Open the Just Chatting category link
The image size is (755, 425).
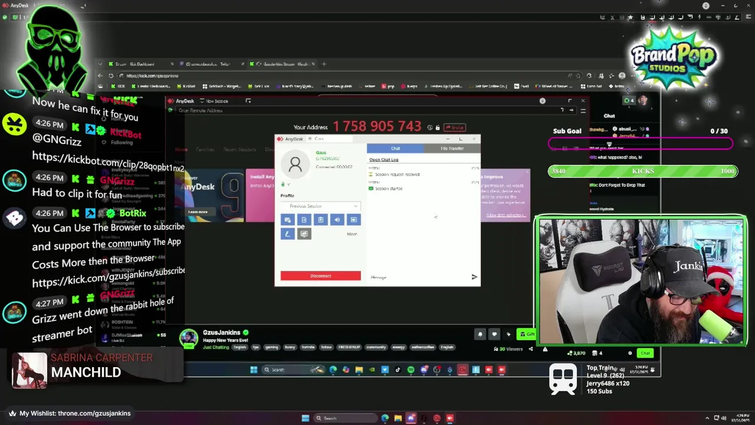pos(216,347)
